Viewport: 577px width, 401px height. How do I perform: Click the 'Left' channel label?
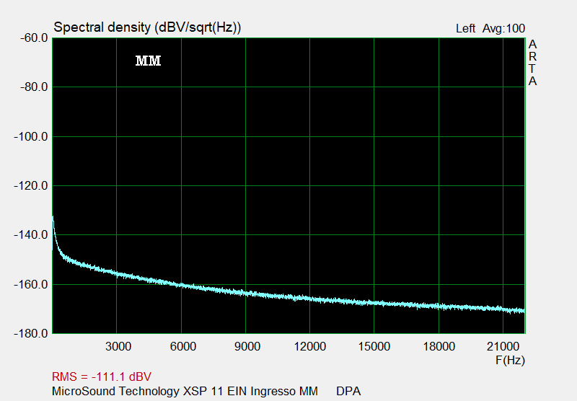click(x=465, y=29)
